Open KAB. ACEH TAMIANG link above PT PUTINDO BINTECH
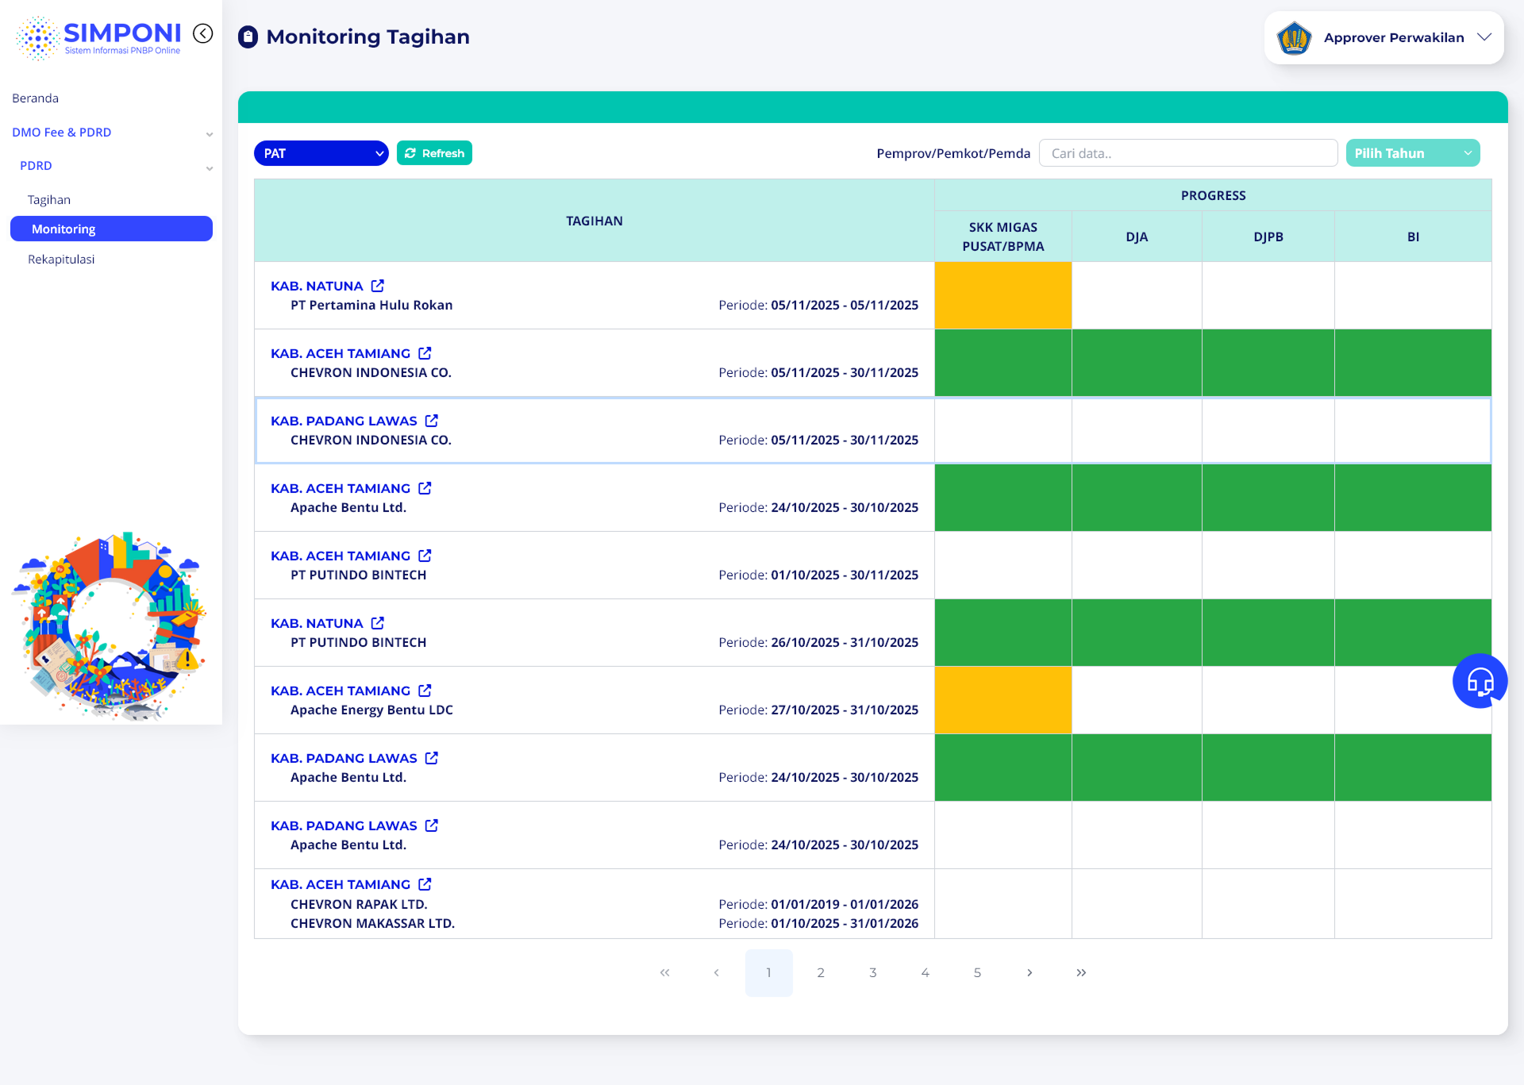 341,556
